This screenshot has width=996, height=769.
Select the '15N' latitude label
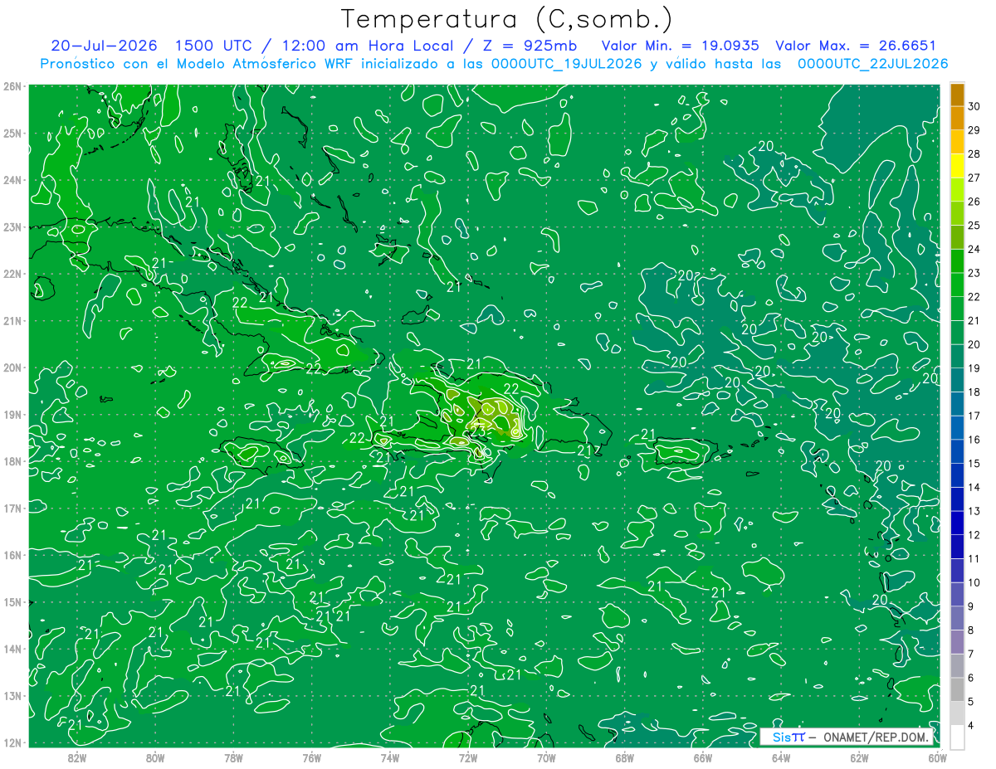point(12,602)
